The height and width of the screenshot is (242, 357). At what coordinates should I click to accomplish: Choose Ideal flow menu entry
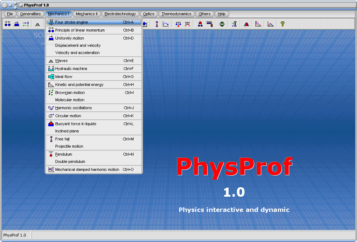tap(94, 77)
